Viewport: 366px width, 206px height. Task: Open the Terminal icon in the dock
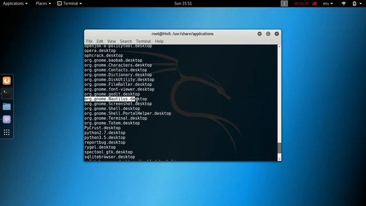[6, 94]
